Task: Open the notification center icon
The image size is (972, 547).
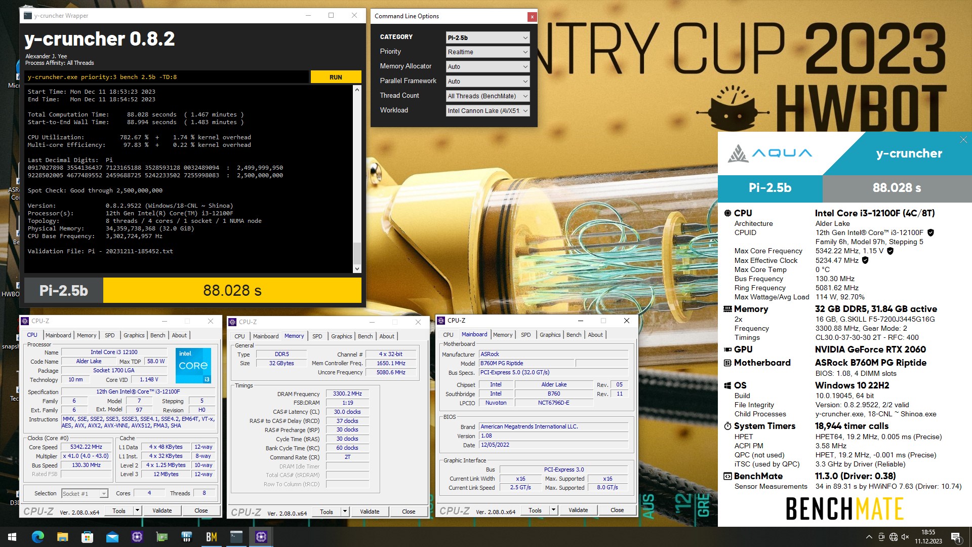Action: point(956,537)
